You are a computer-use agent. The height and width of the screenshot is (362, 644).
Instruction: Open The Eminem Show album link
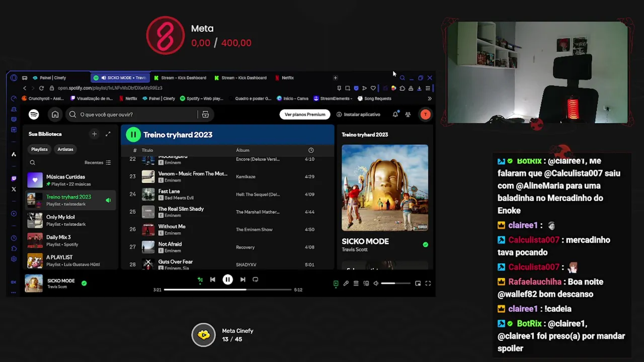point(254,230)
